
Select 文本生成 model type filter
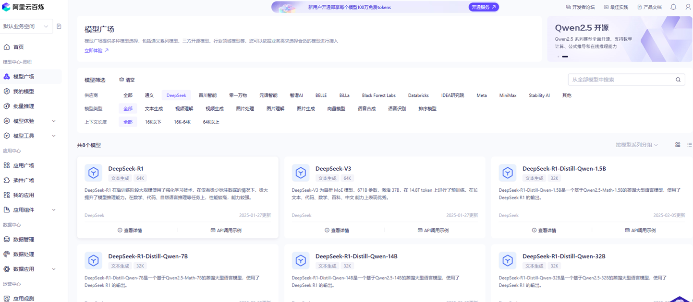154,109
